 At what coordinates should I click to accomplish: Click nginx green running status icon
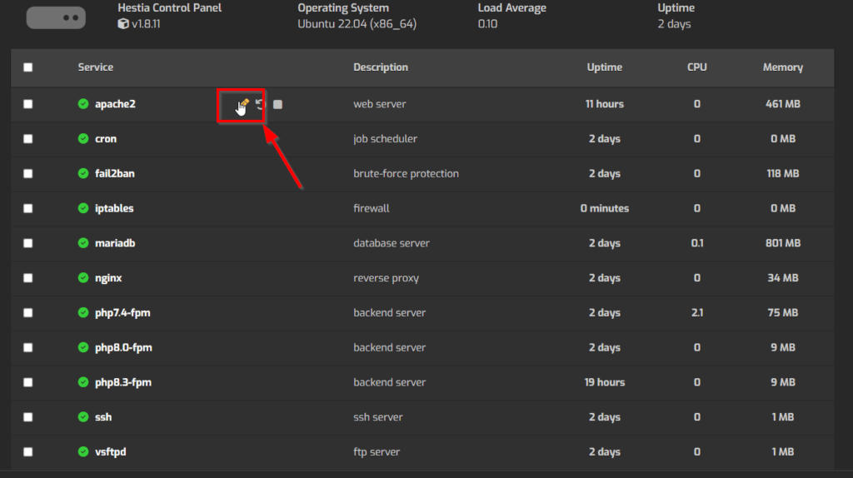(83, 278)
